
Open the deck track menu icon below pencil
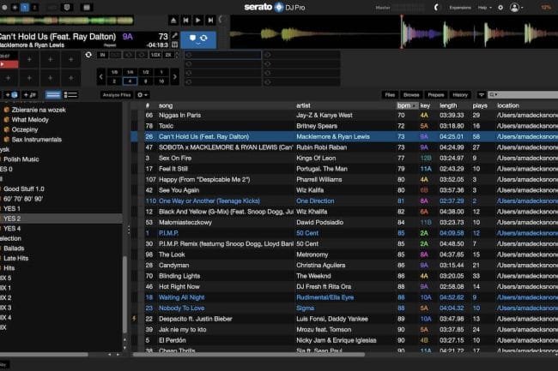(175, 45)
